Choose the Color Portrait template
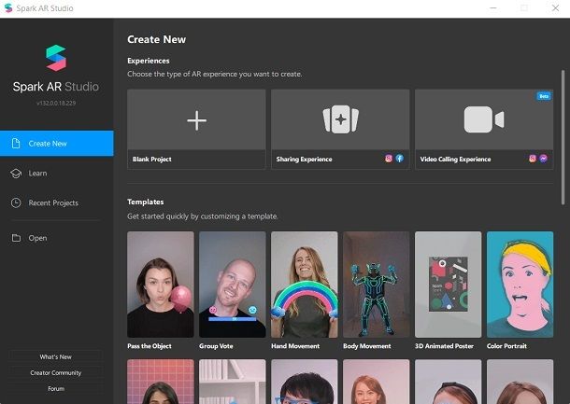 coord(520,285)
